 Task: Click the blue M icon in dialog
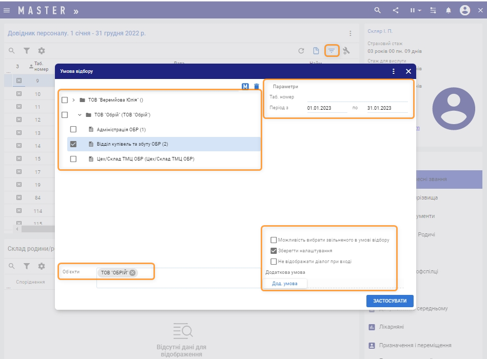(x=245, y=87)
